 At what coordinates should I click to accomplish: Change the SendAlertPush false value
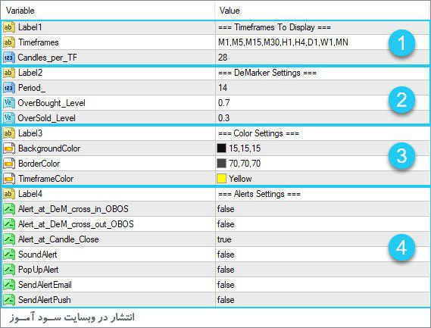pos(226,300)
